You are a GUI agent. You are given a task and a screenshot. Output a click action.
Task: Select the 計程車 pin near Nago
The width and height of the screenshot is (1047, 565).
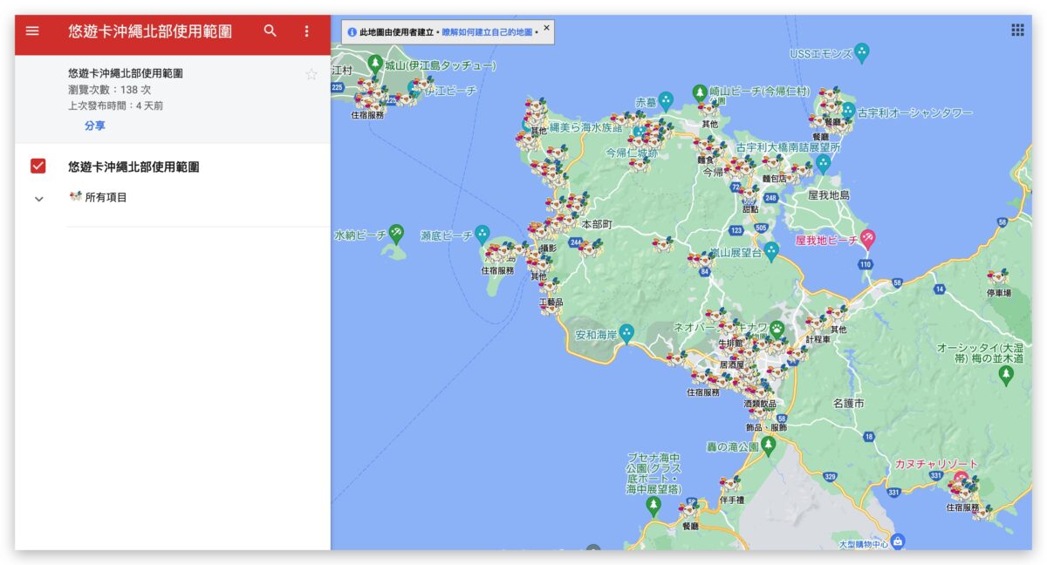tap(816, 324)
